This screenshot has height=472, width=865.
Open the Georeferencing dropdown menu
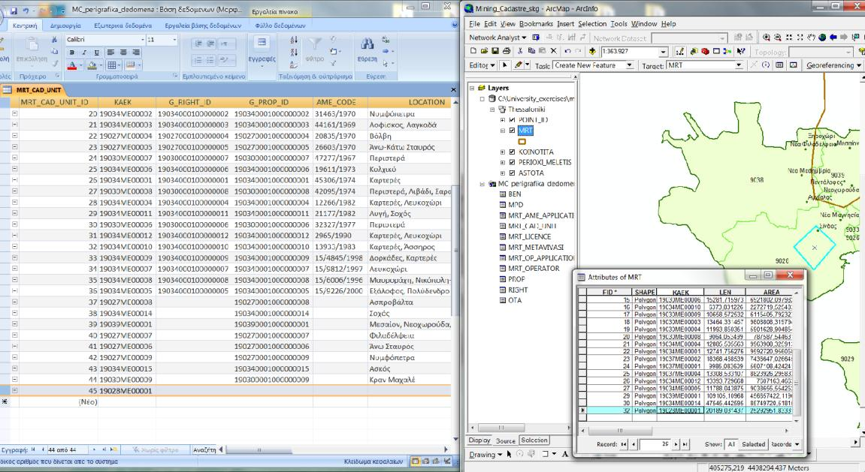[x=833, y=65]
